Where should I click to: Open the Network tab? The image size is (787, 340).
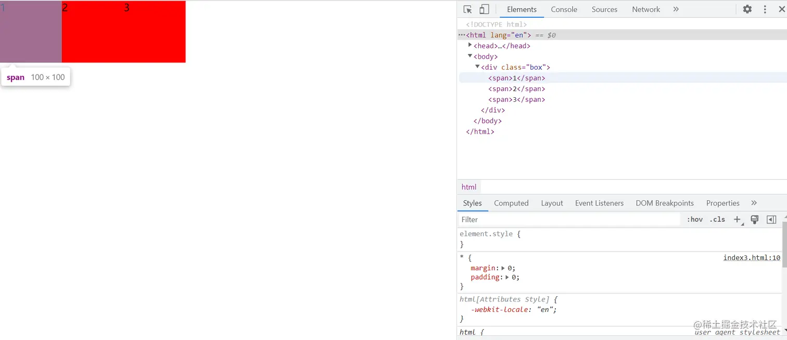pyautogui.click(x=646, y=9)
